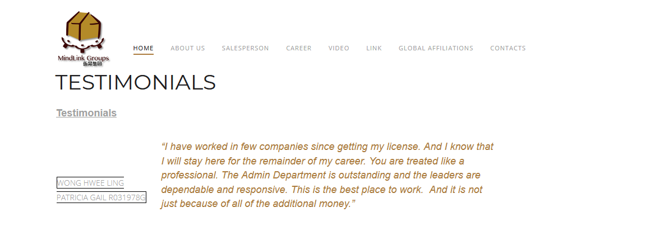
Task: Open the CAREER page
Action: 299,48
